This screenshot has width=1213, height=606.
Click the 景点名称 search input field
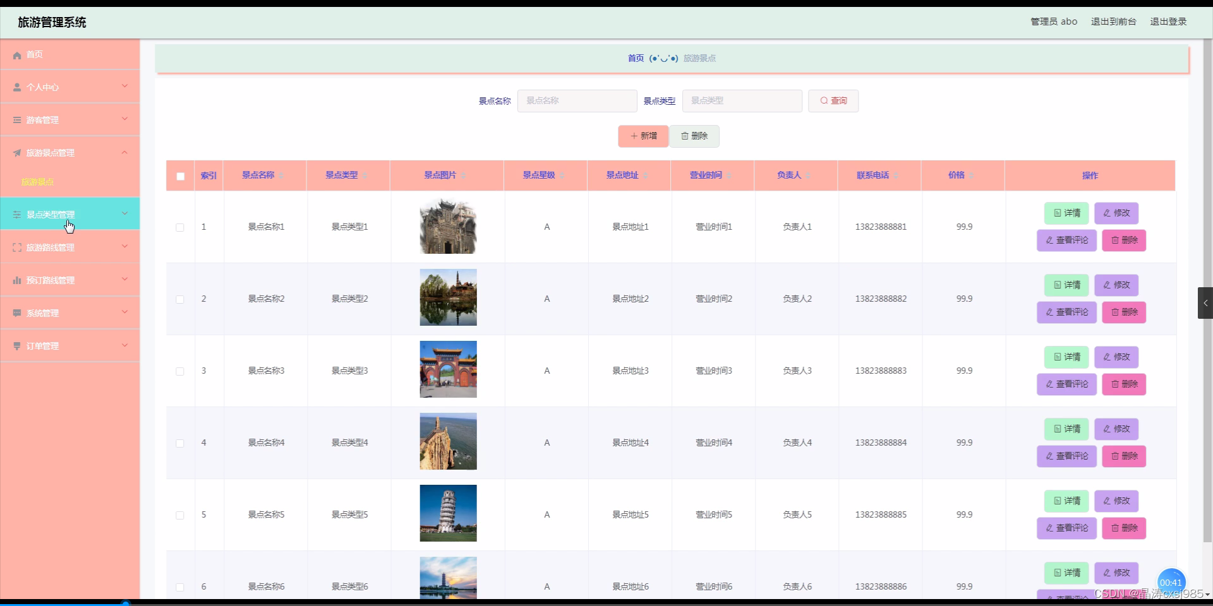[x=577, y=101]
